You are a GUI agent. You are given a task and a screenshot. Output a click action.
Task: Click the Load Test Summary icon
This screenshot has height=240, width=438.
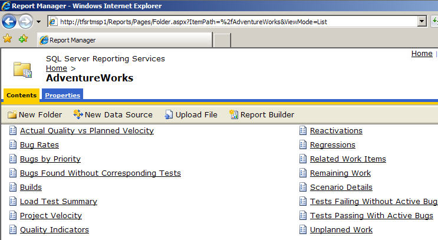pyautogui.click(x=13, y=201)
